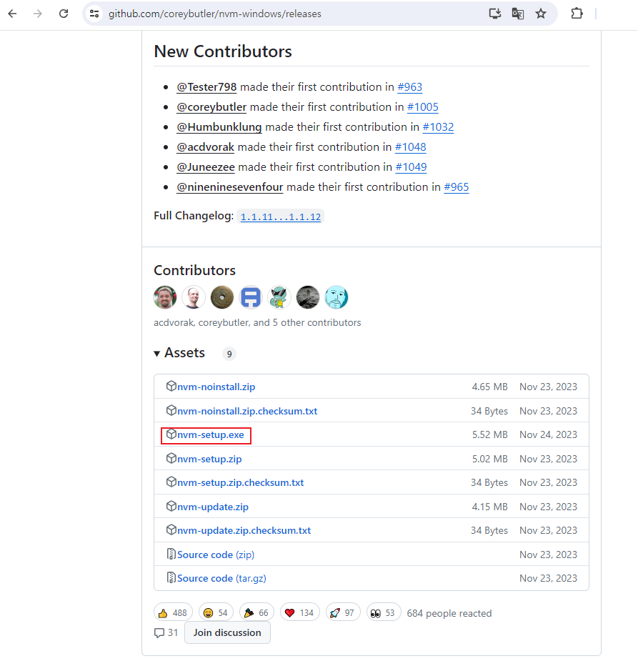Click package icon beside nvm-noinstall.zip
Screen dimensions: 638x666
[x=171, y=386]
